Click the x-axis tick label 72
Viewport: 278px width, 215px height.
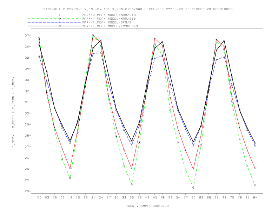224,197
